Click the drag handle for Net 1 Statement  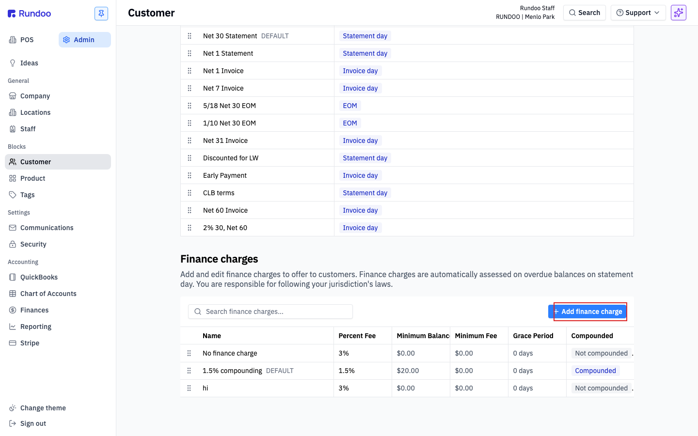pyautogui.click(x=190, y=53)
